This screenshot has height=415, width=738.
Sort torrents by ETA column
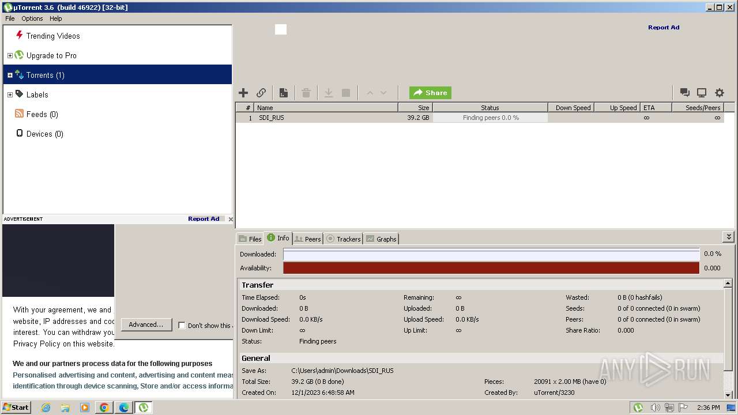(x=656, y=108)
